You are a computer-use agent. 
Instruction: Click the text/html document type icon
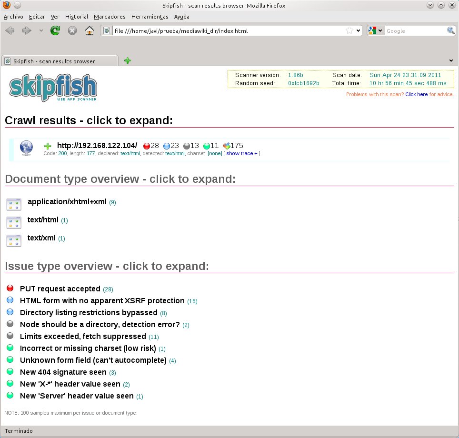[x=13, y=222]
